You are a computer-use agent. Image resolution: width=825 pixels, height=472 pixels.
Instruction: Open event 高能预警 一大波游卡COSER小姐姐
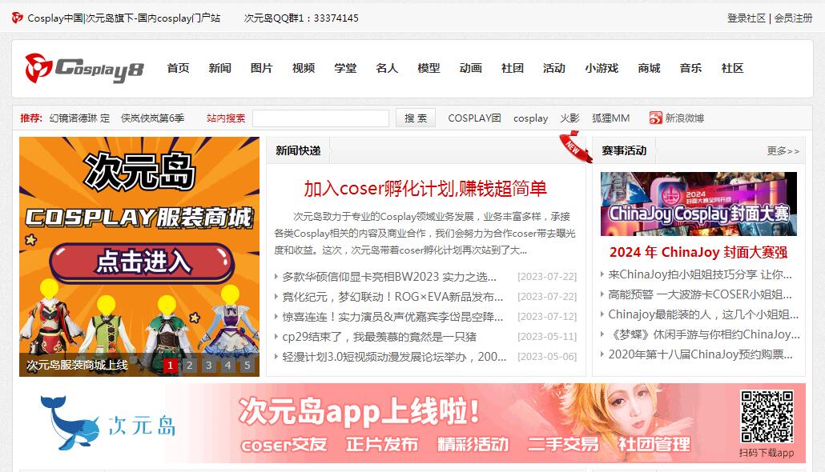700,294
